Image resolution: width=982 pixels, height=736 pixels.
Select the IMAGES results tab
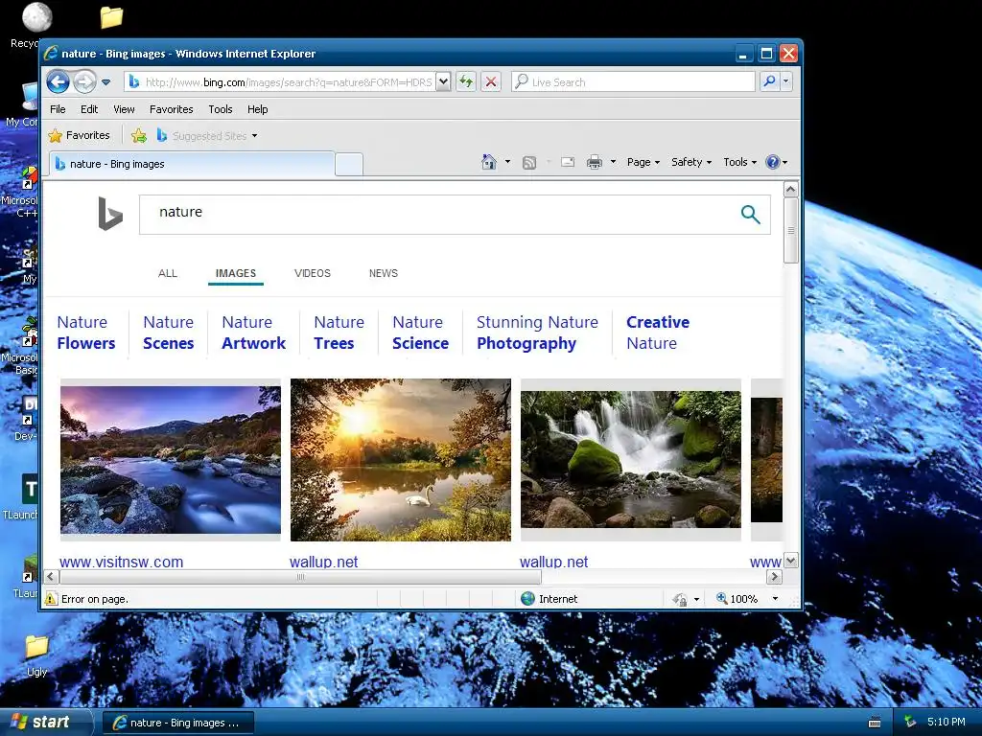tap(236, 273)
